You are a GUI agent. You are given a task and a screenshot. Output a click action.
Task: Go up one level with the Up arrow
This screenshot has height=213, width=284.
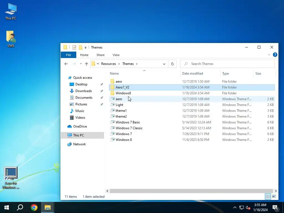[87, 64]
